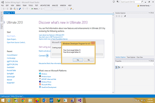The image size is (155, 103).
Task: Click the notifications filter flag icon
Action: click(118, 2)
